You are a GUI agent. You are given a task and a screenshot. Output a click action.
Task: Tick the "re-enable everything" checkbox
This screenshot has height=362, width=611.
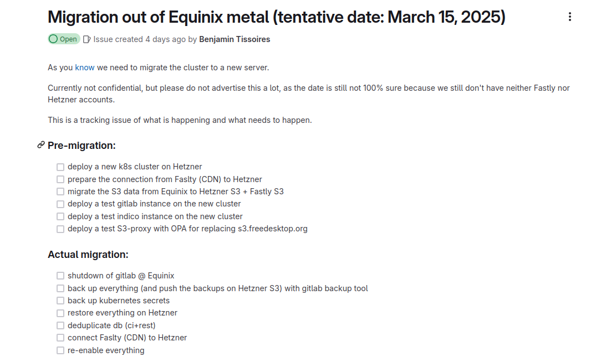point(60,350)
